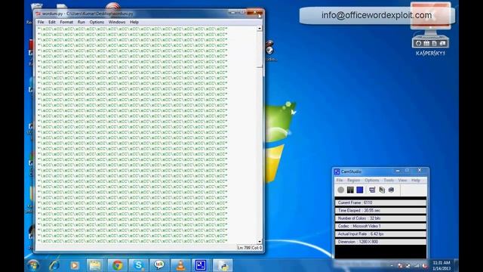
Task: Open the Edit menu in the Python editor
Action: (x=52, y=22)
